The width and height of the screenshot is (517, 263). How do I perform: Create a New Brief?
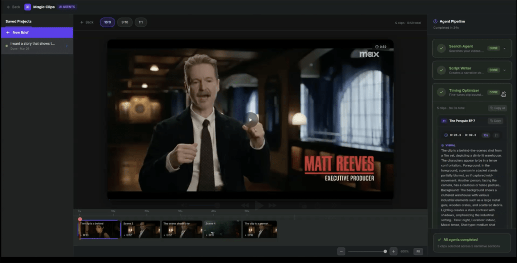pos(36,32)
